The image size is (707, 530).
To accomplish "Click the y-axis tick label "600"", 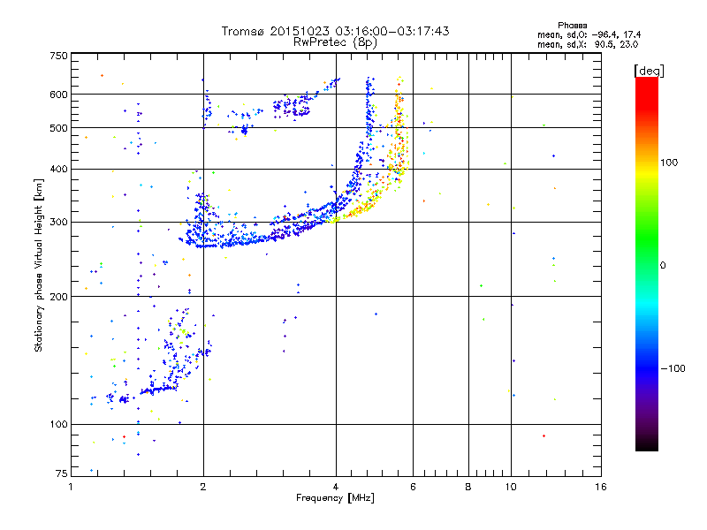I will tap(58, 95).
